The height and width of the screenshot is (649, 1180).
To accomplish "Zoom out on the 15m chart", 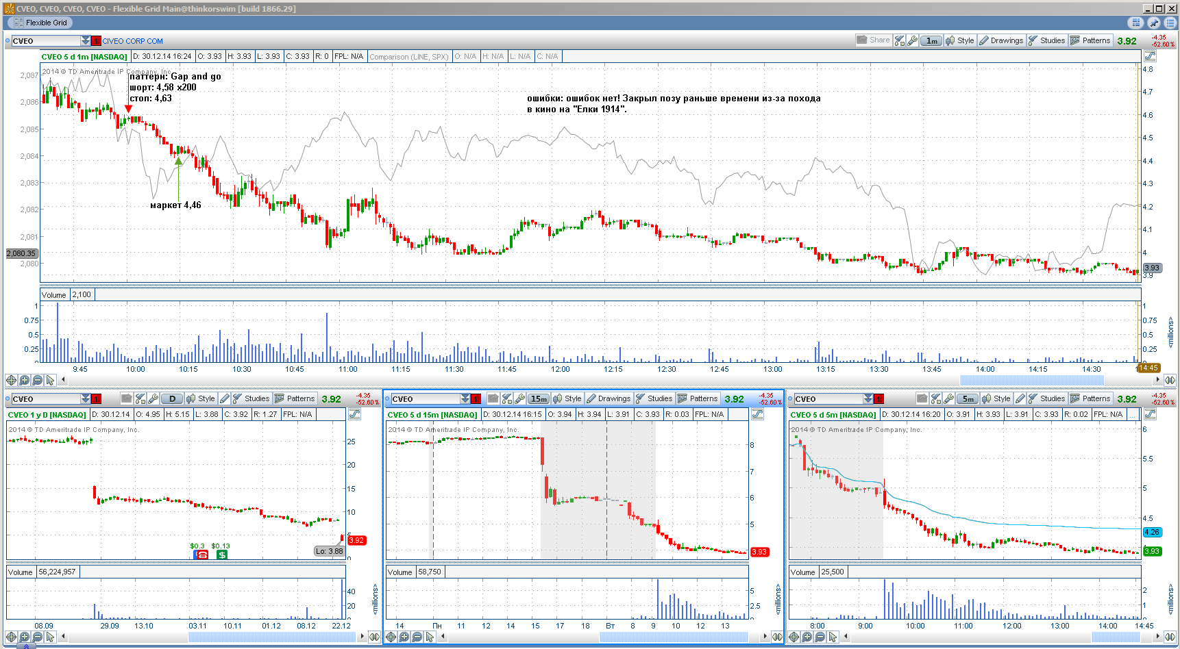I will point(417,637).
